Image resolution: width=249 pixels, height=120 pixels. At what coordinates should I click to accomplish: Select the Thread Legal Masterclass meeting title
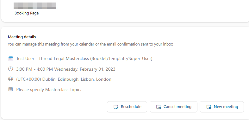(84, 59)
